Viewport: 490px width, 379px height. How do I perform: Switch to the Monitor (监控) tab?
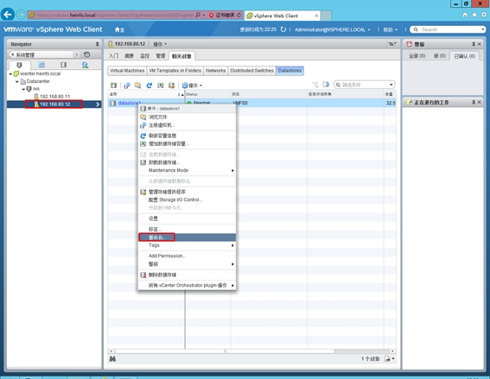144,56
